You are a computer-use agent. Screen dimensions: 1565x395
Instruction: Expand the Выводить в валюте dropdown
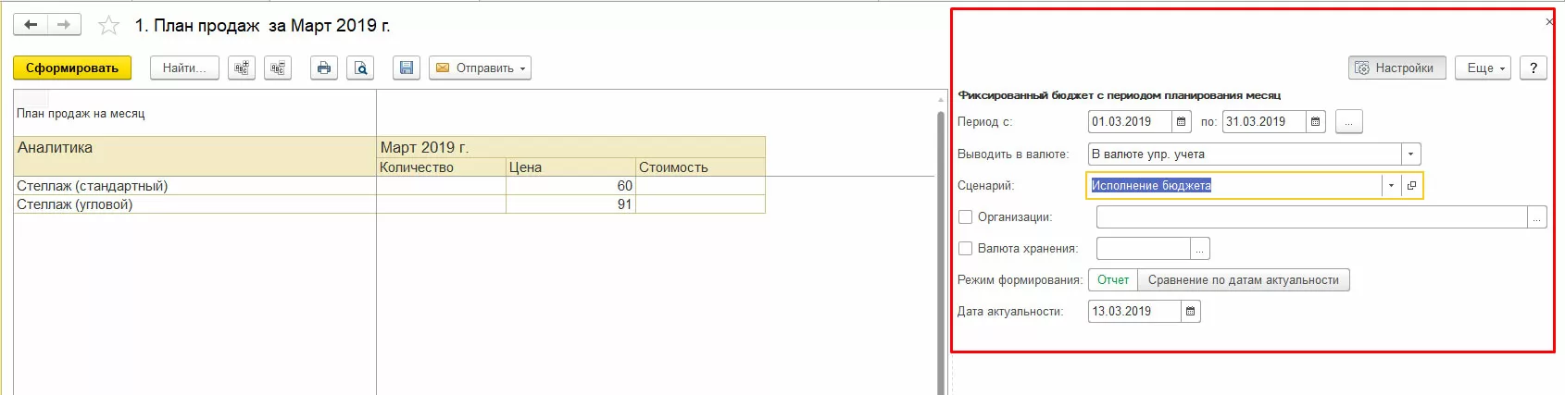1410,154
